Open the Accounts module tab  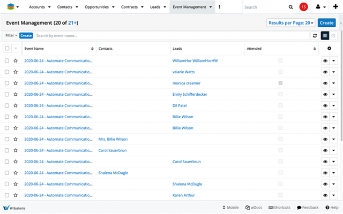pos(37,7)
